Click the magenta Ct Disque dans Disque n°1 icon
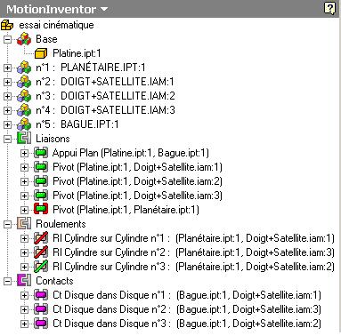The height and width of the screenshot is (336, 341). [41, 295]
